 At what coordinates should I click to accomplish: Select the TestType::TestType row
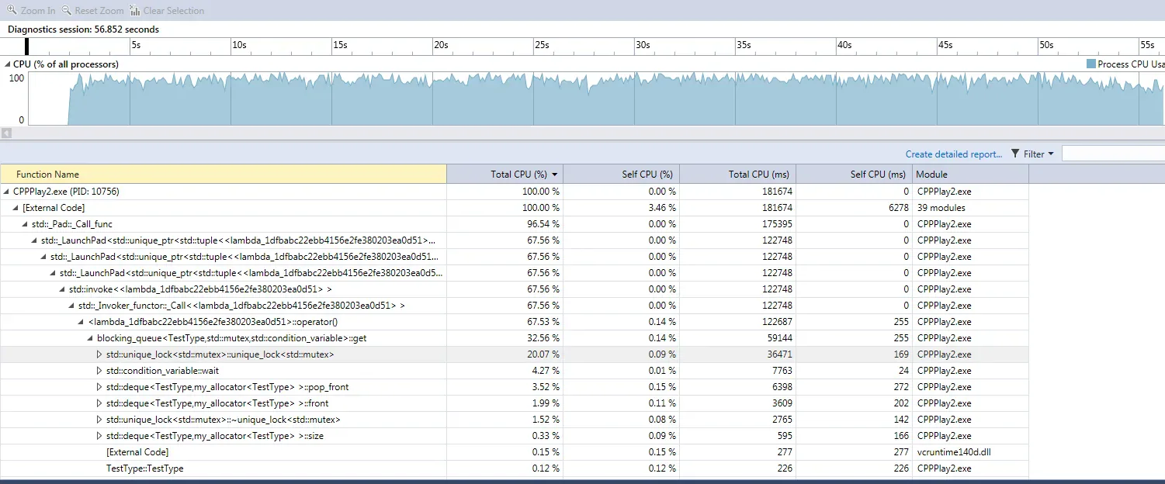click(515, 468)
